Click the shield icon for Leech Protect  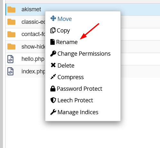pyautogui.click(x=53, y=100)
